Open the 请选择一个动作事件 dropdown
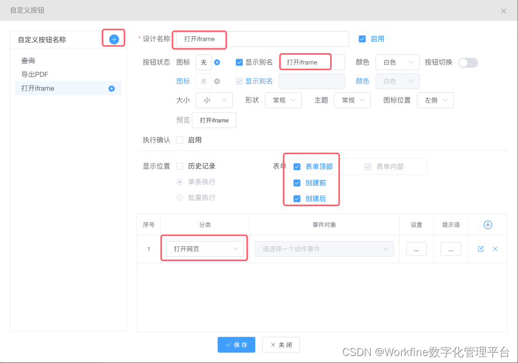Screen dimensions: 518x363 (x=324, y=249)
